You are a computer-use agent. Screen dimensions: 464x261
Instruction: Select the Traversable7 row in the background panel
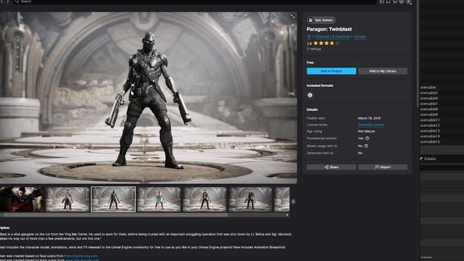(428, 104)
